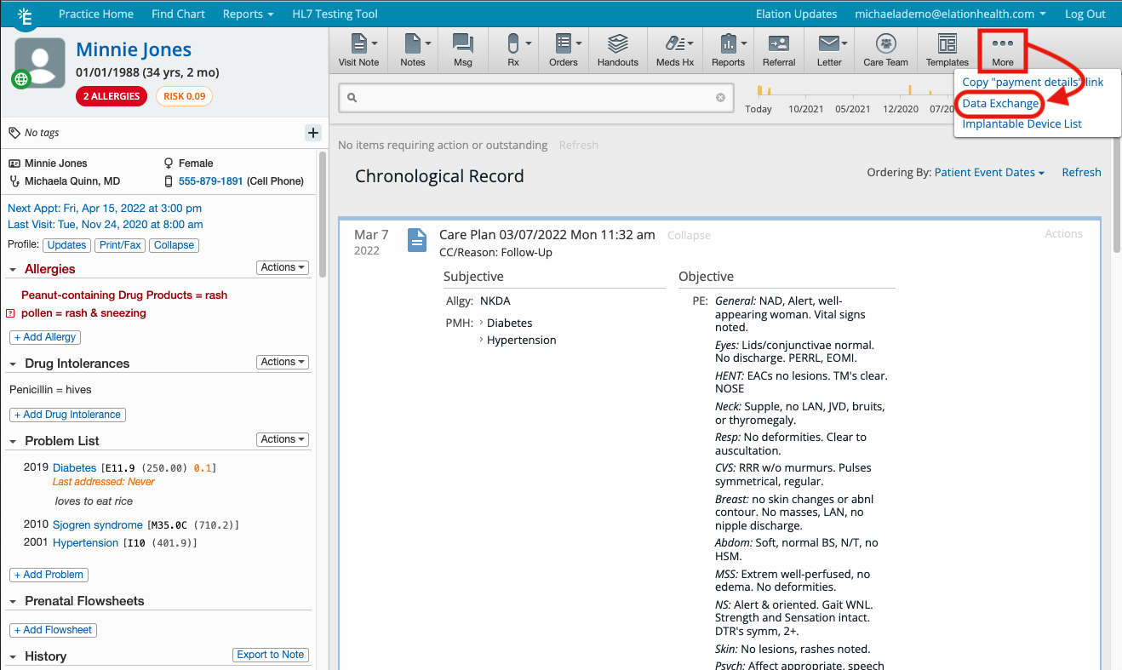Click the Add Problem button
Viewport: 1122px width, 670px height.
point(49,574)
